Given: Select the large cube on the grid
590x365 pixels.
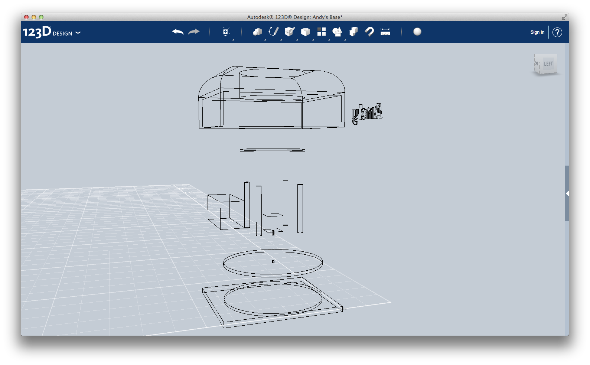Looking at the screenshot, I should 226,211.
